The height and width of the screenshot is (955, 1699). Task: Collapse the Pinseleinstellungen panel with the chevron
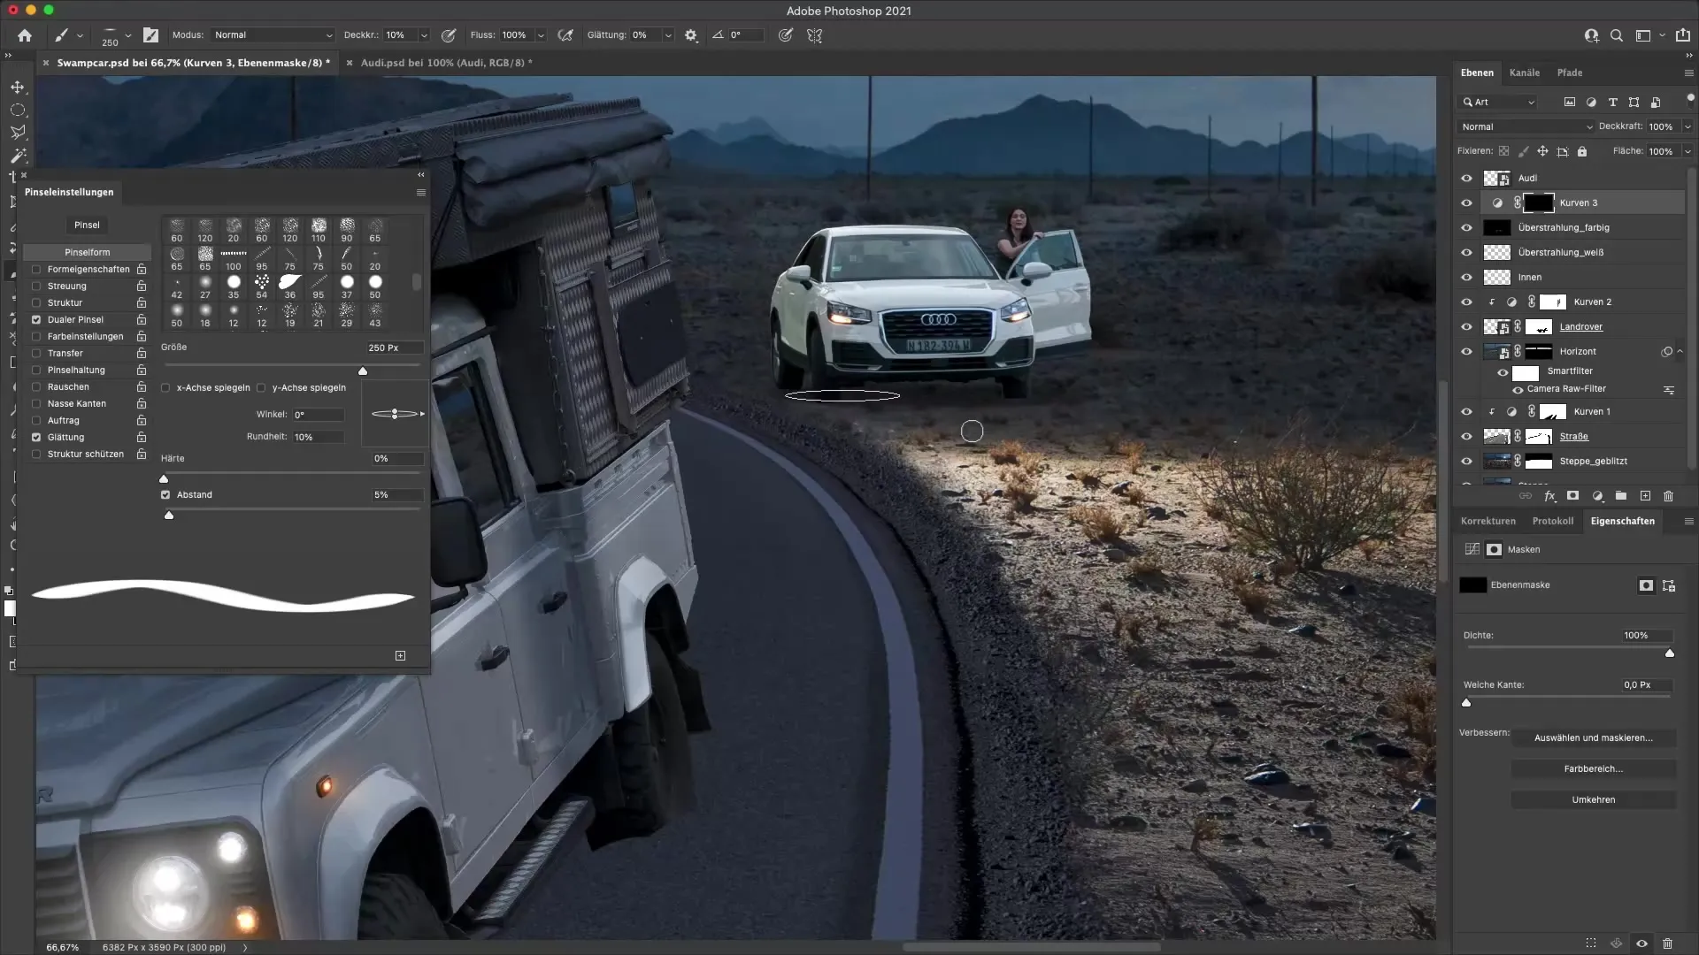(421, 175)
